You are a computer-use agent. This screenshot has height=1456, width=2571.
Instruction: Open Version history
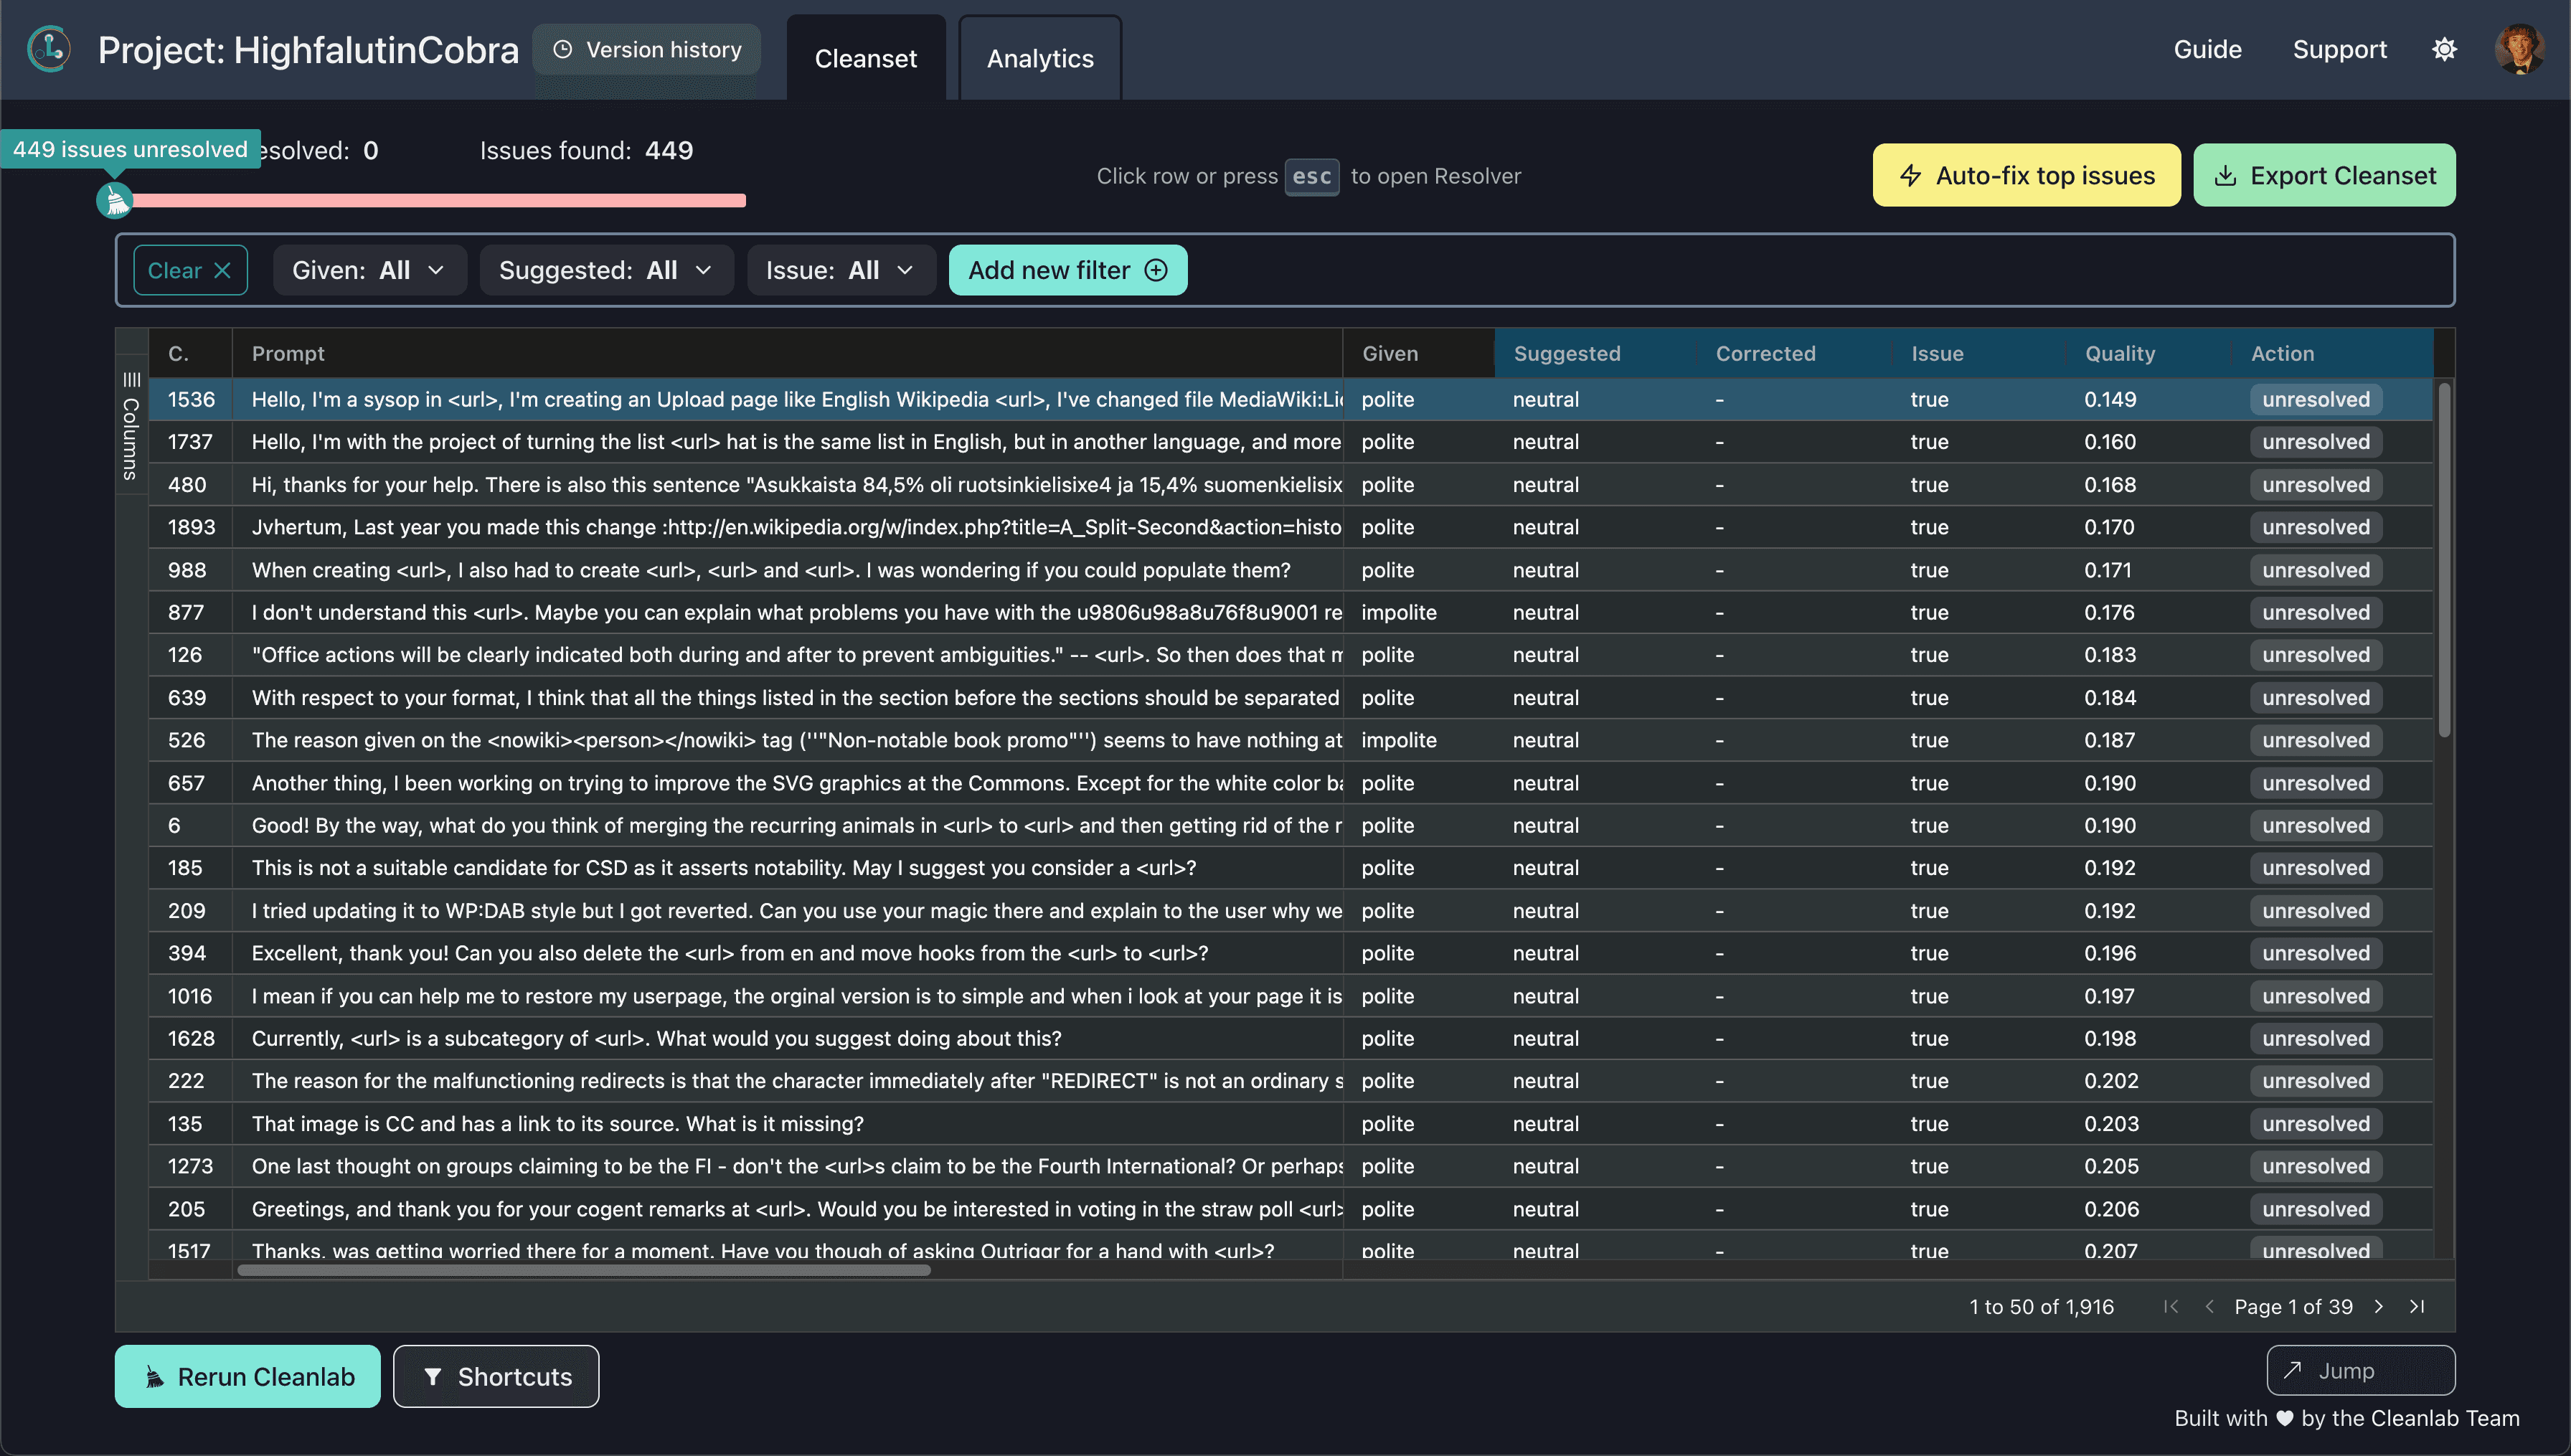click(647, 49)
